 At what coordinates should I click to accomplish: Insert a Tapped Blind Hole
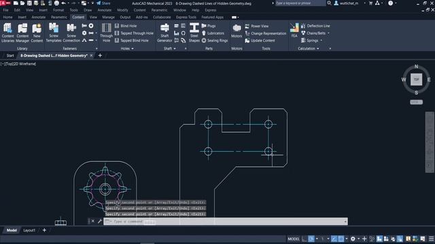click(x=132, y=41)
